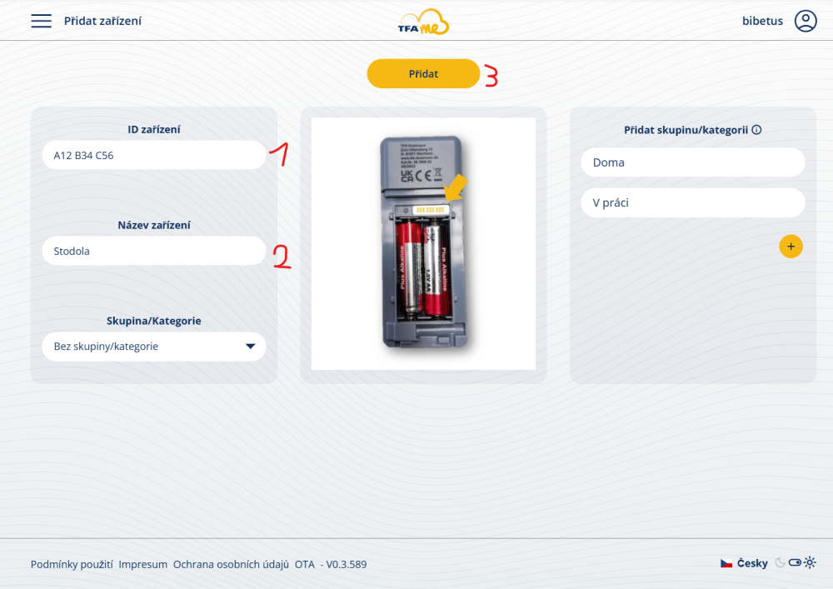Click the bibetus username
Viewport: 833px width, 589px height.
coord(762,21)
